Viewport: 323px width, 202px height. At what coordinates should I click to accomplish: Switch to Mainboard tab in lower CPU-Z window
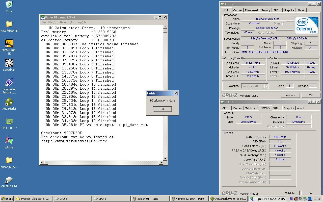pyautogui.click(x=251, y=108)
